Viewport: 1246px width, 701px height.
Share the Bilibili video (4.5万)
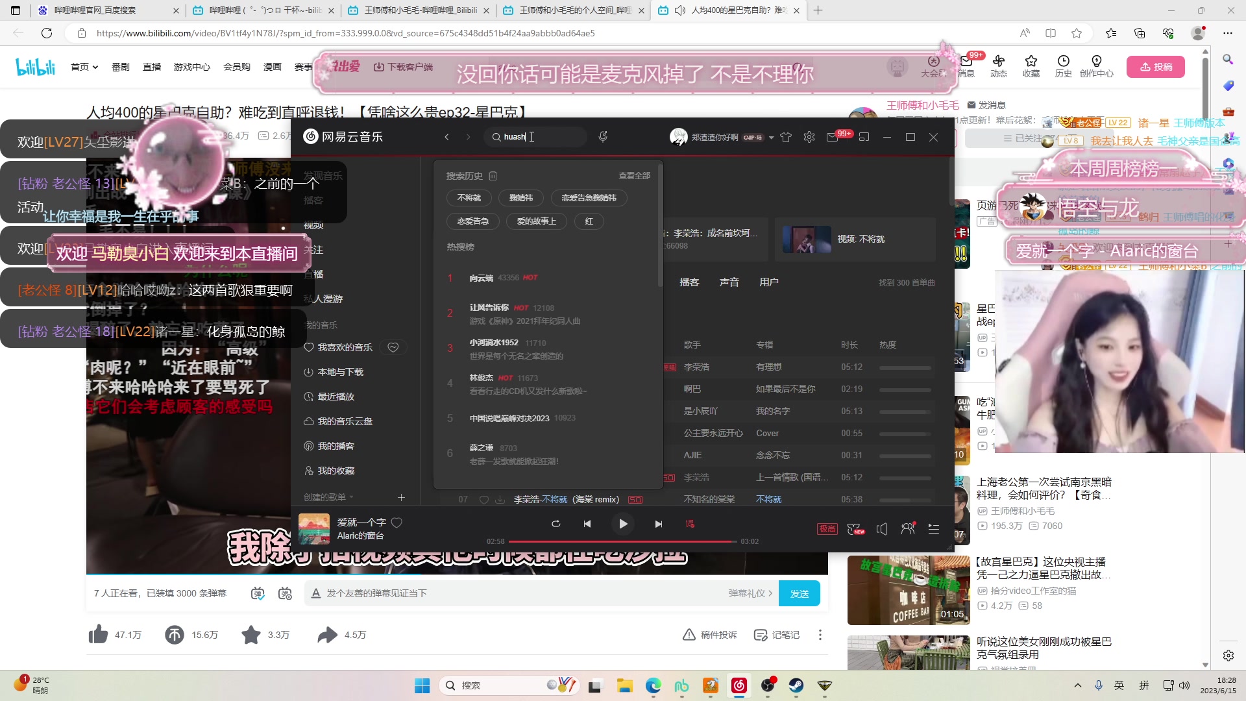[x=341, y=635]
